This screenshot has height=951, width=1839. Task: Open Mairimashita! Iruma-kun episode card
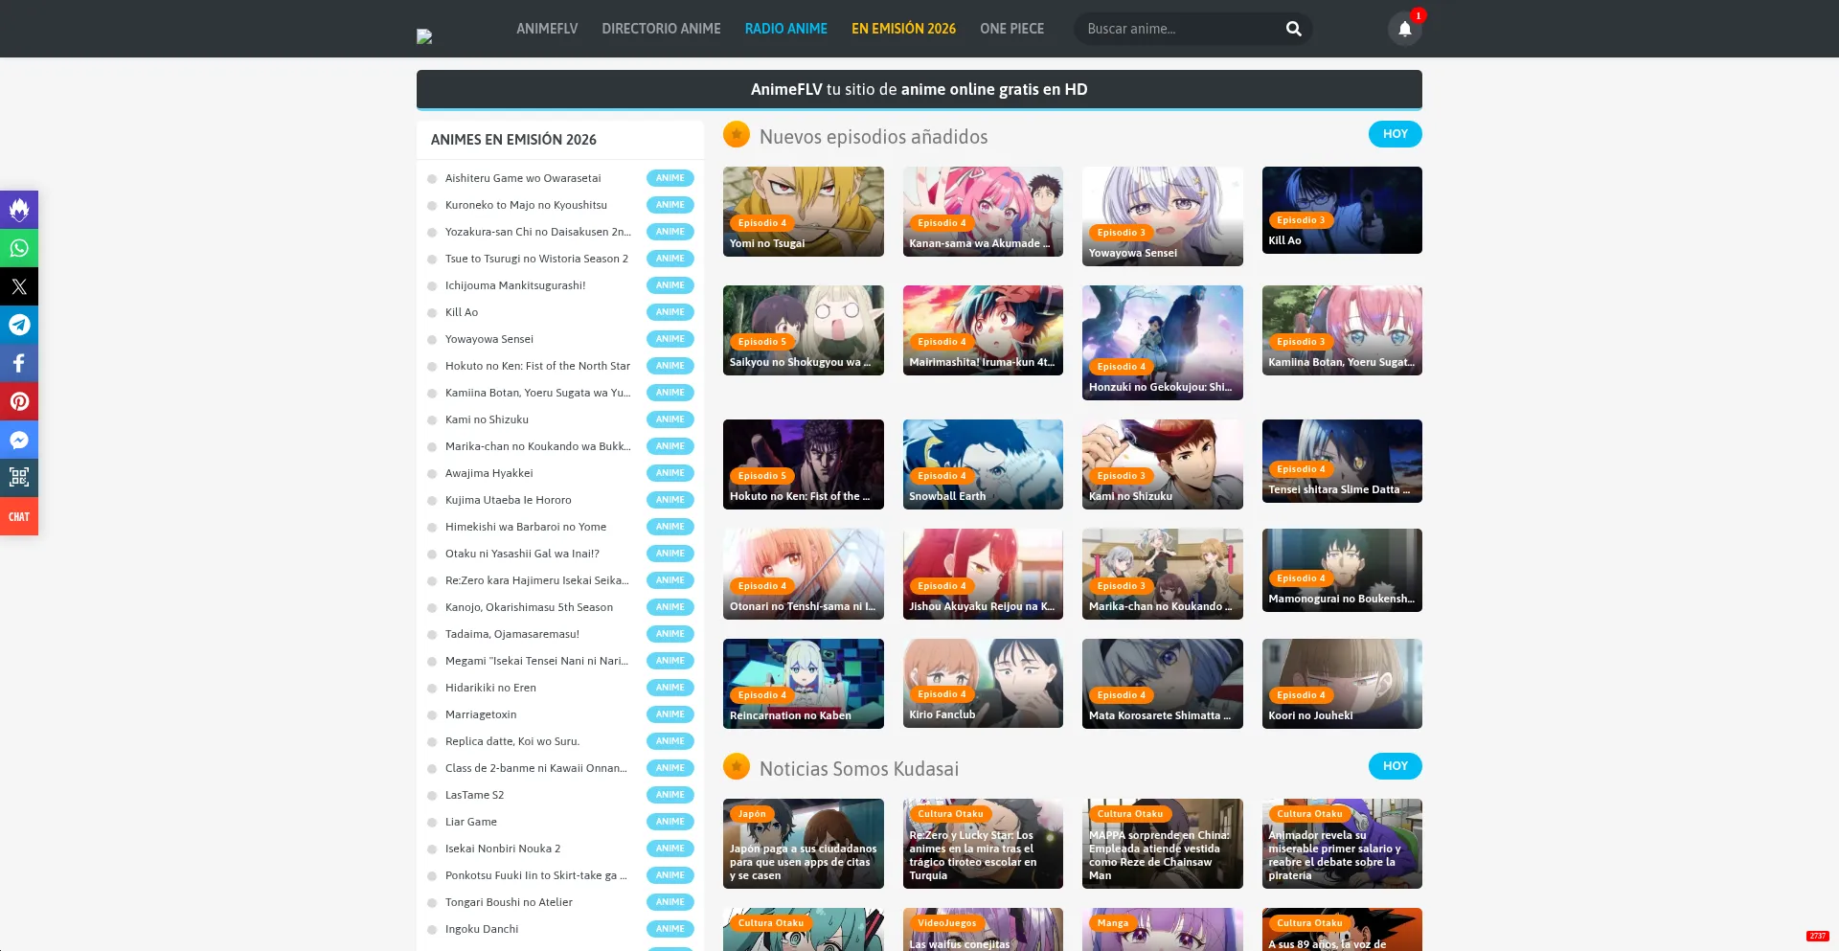coord(983,330)
